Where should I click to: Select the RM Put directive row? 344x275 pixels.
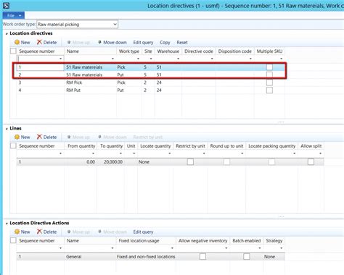click(150, 90)
